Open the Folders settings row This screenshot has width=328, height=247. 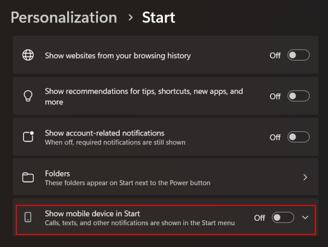164,177
